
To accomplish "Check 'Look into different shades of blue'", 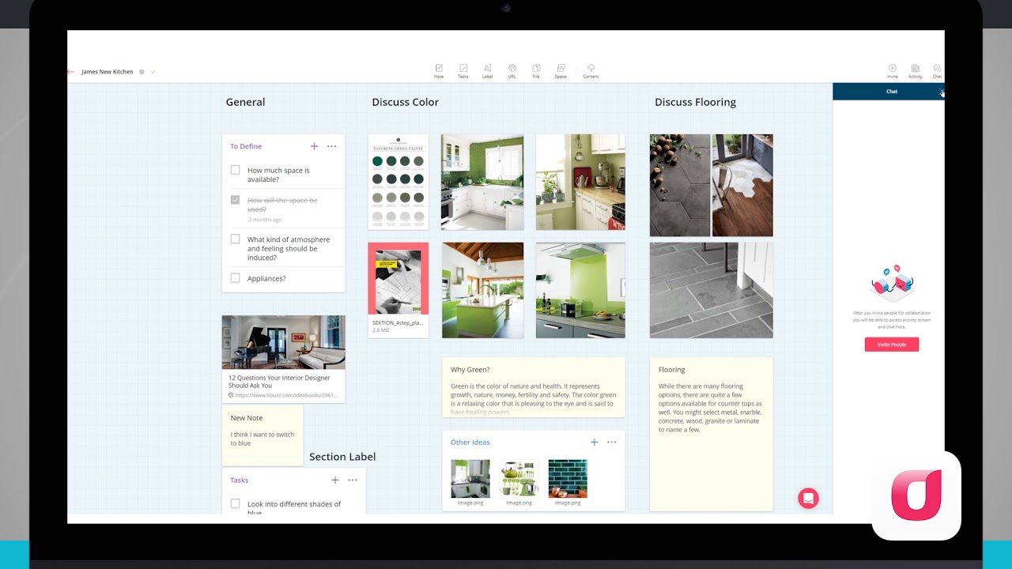I will (235, 503).
